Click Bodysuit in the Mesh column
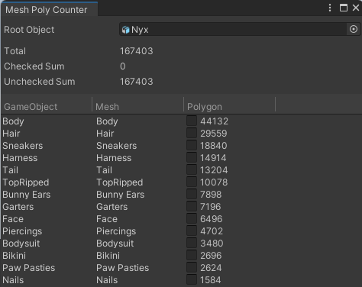The width and height of the screenshot is (362, 287). point(115,243)
